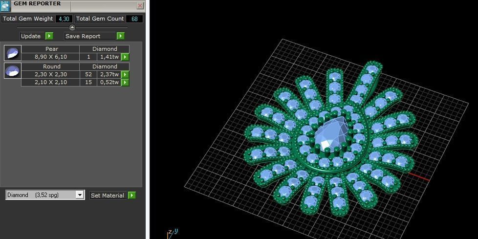The image size is (478, 239).
Task: Select the Round gem thumbnail
Action: tap(13, 70)
